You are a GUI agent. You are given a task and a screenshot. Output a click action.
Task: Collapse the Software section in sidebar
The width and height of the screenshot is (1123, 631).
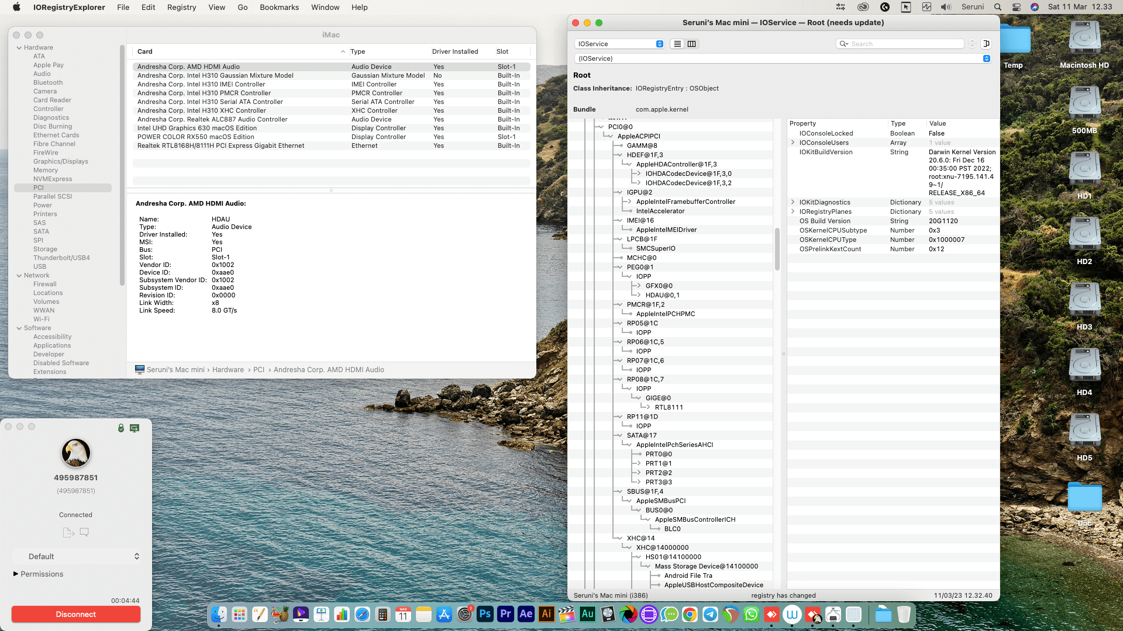(19, 328)
